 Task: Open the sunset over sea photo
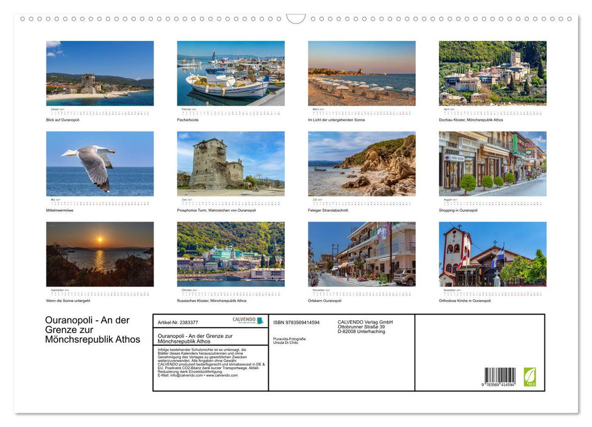click(99, 254)
